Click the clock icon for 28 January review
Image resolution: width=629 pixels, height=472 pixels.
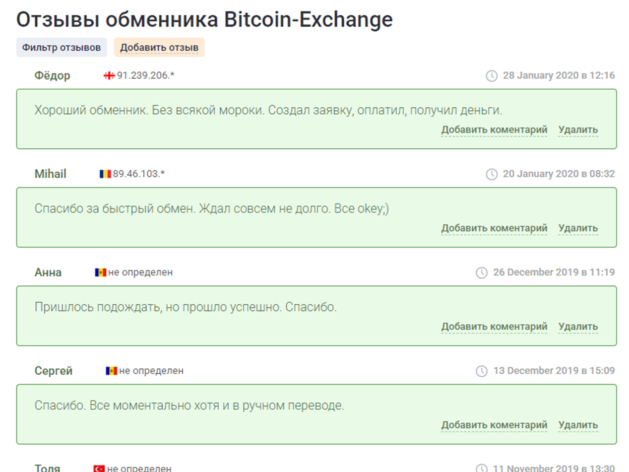pos(491,76)
